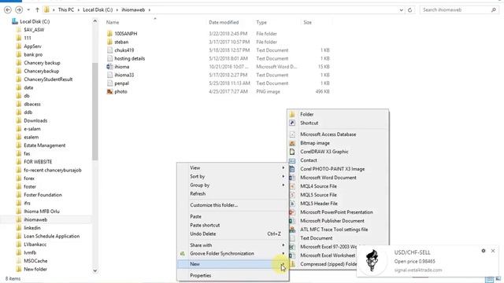This screenshot has height=283, width=504.
Task: Click Compressed (zipped) Folder icon
Action: pos(292,264)
